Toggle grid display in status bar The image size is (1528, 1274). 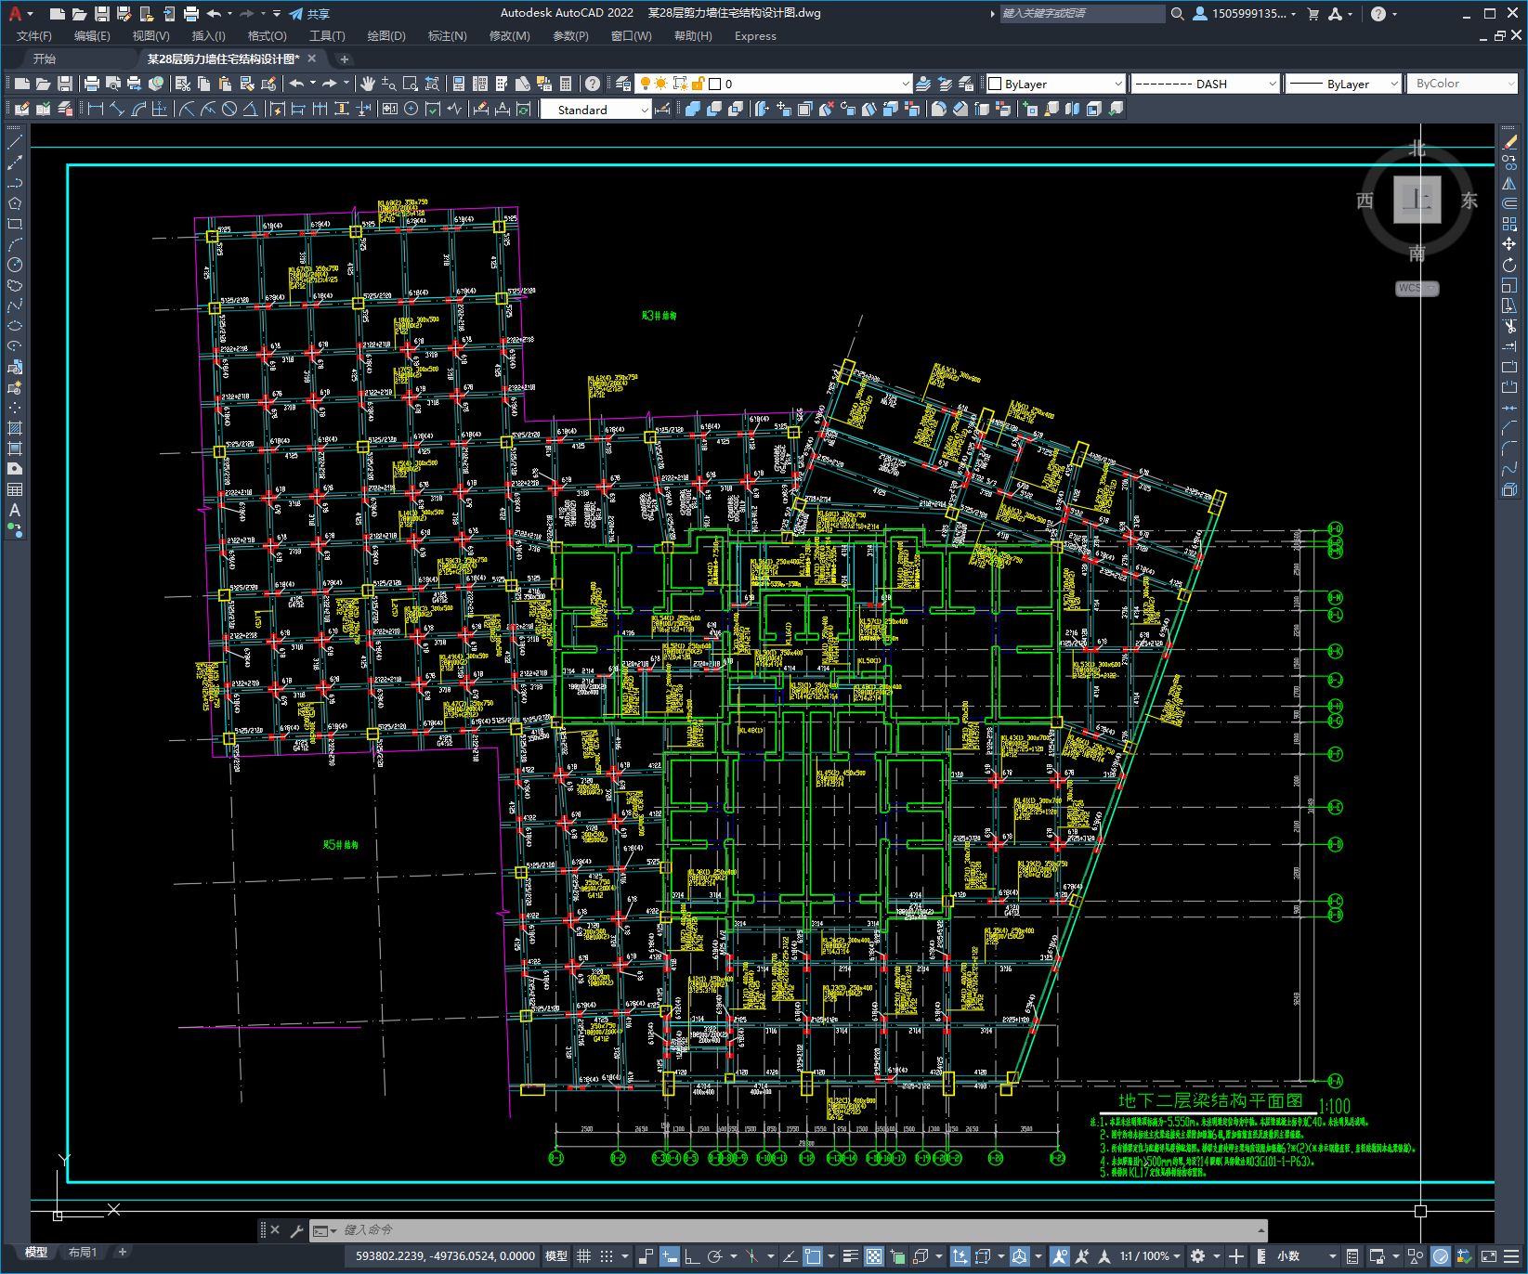583,1256
